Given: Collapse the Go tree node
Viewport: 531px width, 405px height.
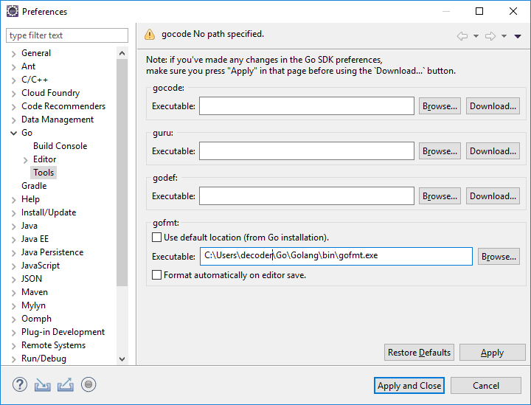Looking at the screenshot, I should [x=13, y=133].
